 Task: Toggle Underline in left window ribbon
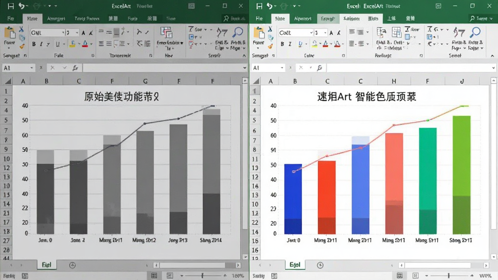[57, 44]
